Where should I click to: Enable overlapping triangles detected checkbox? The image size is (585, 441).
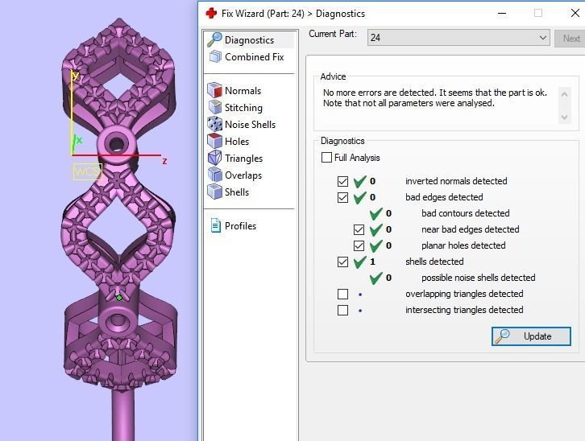(x=342, y=295)
